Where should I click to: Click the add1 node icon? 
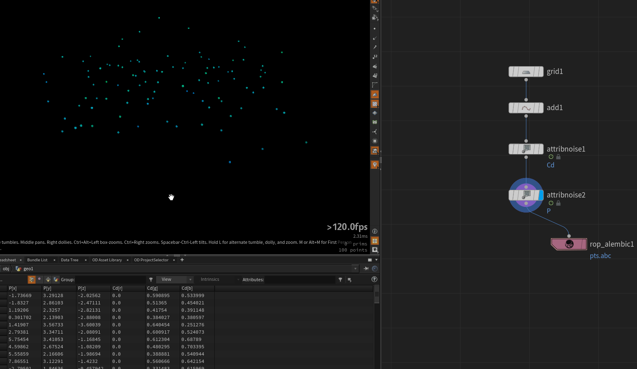click(x=526, y=108)
